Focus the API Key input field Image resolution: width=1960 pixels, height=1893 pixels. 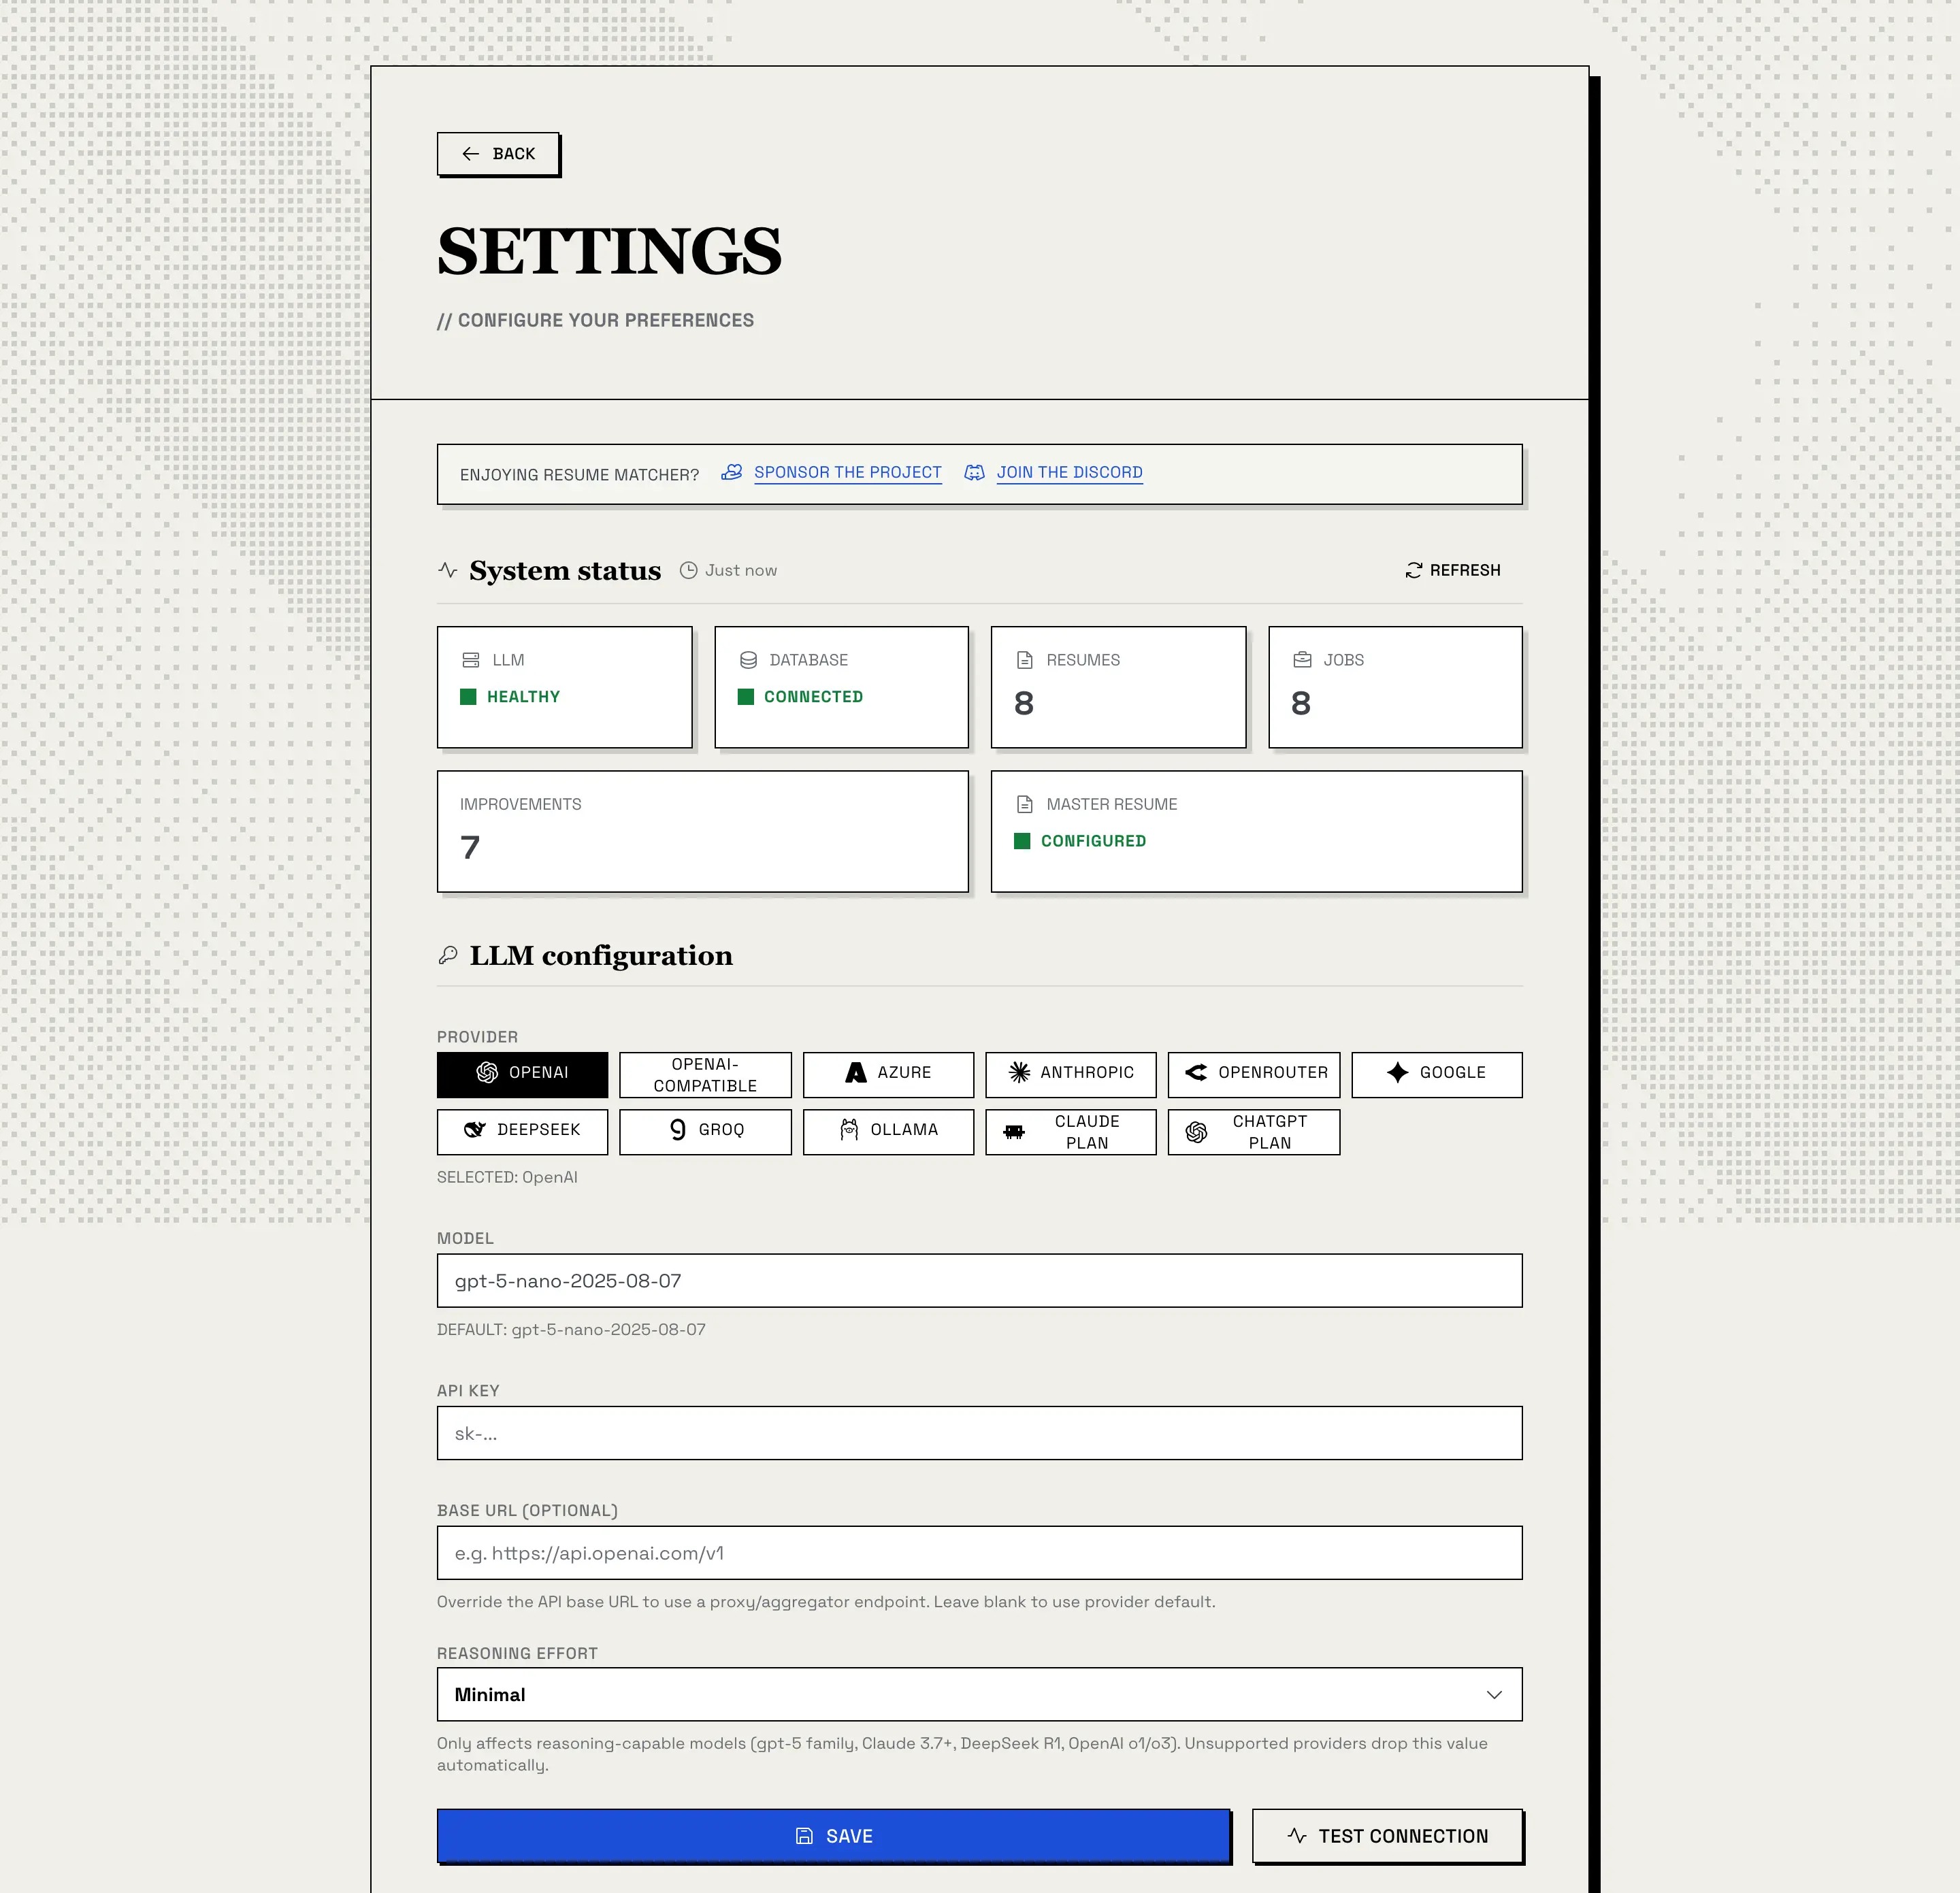(979, 1433)
